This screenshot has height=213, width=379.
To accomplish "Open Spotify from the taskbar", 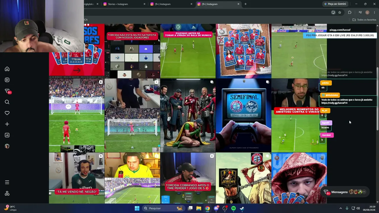I will coord(233,208).
